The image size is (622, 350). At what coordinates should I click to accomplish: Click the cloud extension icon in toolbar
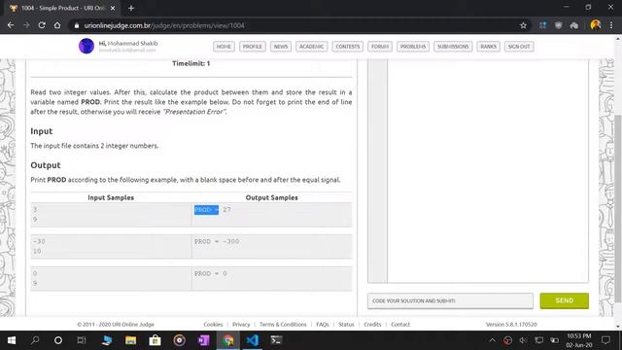point(574,25)
